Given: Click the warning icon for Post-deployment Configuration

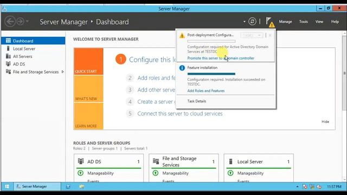Looking at the screenshot, I should [x=182, y=36].
